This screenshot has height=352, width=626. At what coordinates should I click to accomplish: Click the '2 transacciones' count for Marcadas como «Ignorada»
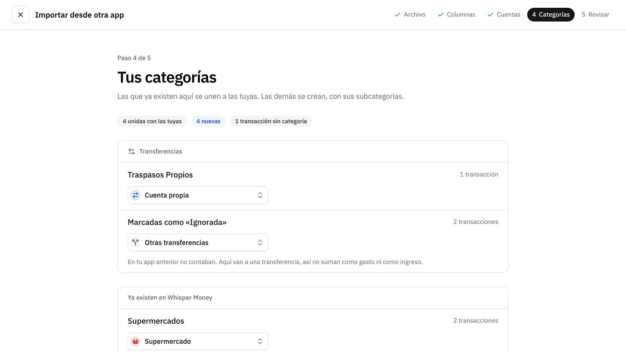pos(476,222)
